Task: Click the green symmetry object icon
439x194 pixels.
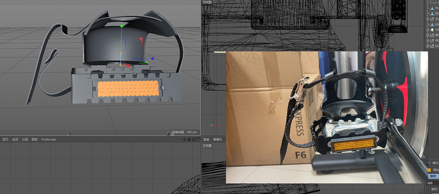Action: tap(432, 30)
